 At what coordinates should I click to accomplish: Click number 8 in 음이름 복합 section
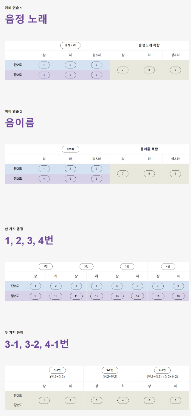click(149, 174)
